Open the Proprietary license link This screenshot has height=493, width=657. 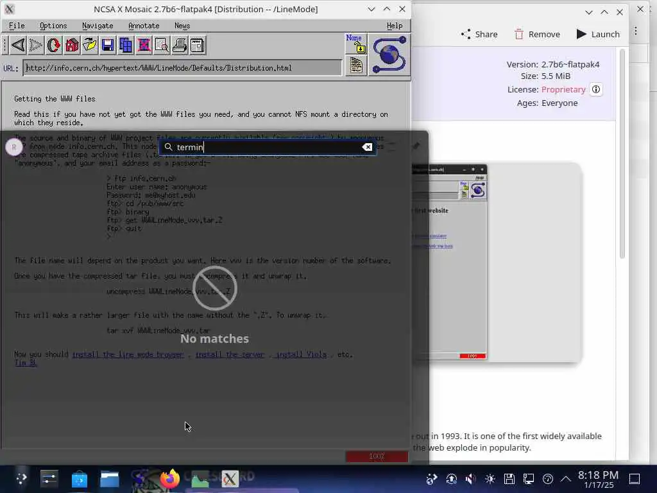(563, 89)
